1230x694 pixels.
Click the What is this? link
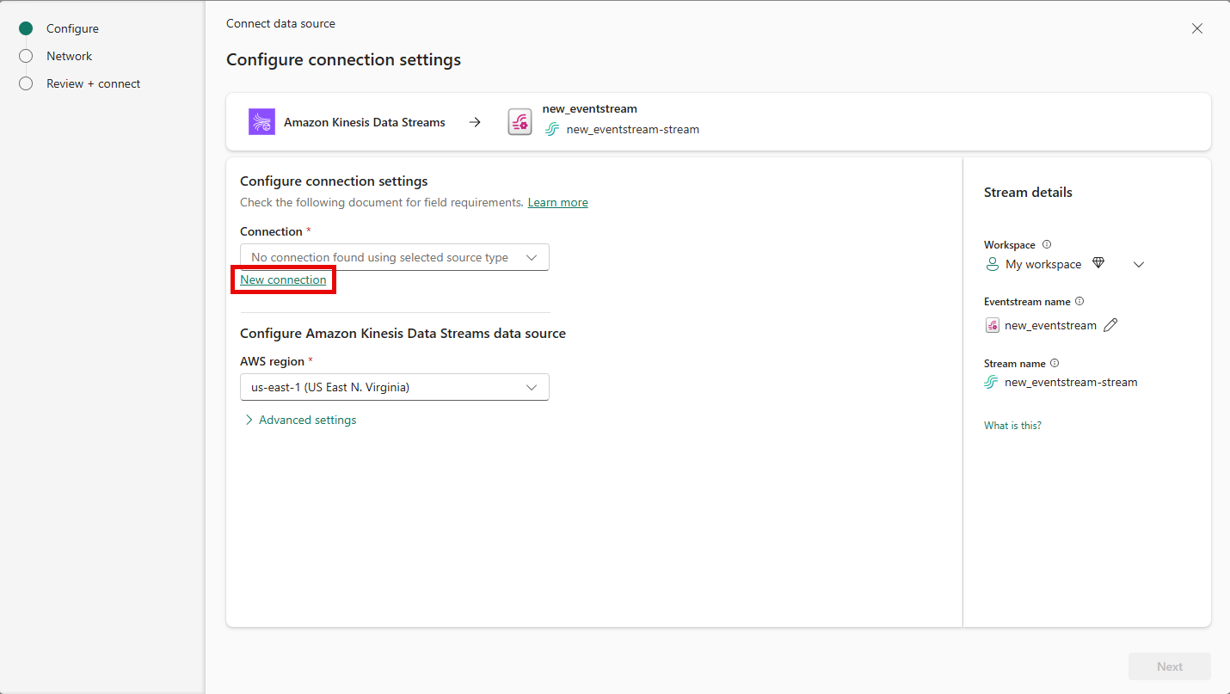[1012, 426]
